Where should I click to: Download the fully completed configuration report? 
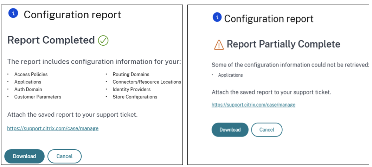click(24, 156)
